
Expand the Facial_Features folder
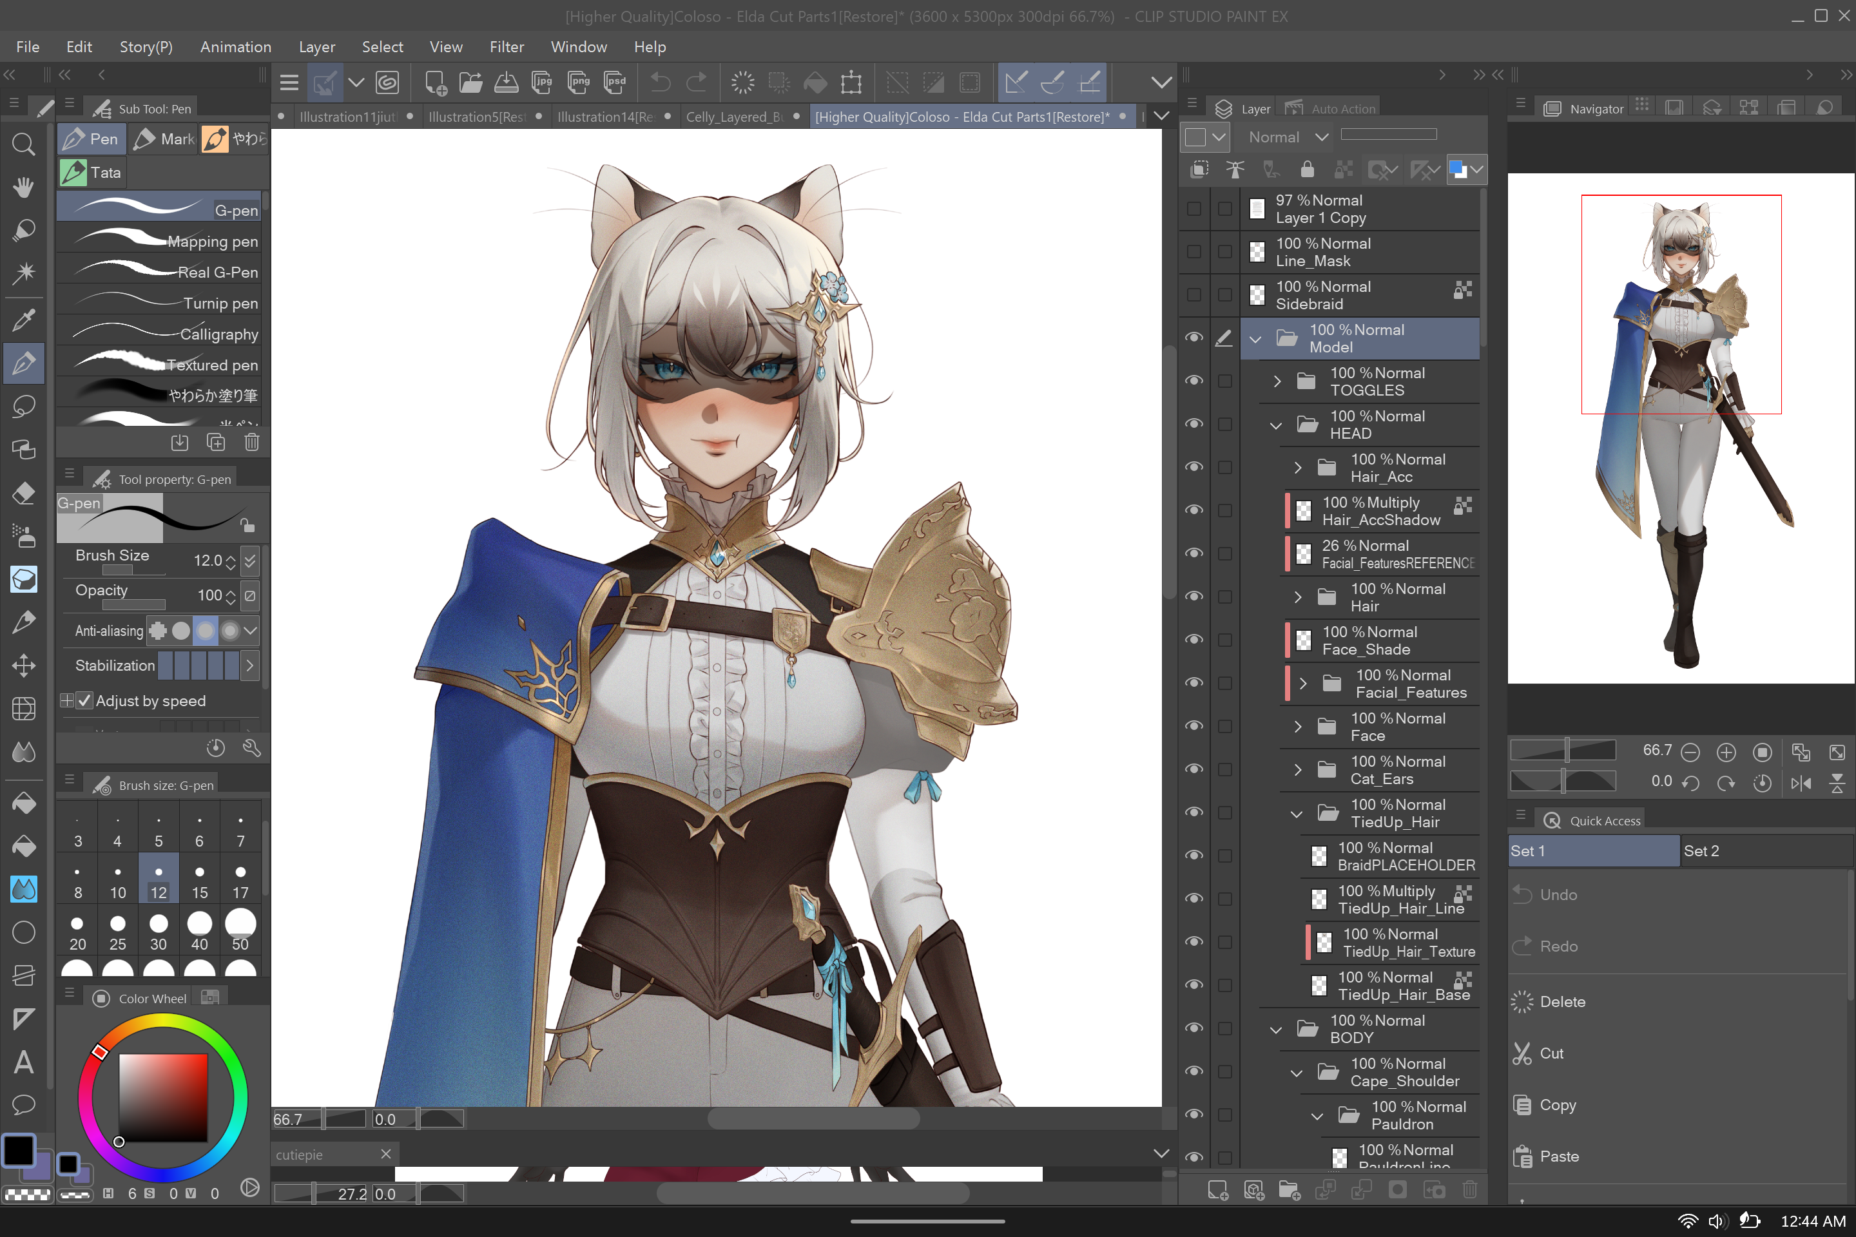1303,683
